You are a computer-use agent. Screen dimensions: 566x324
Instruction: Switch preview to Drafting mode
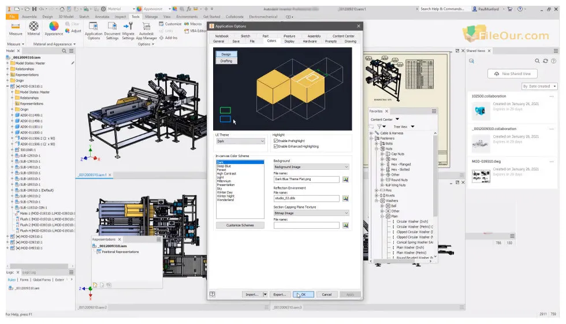[226, 61]
